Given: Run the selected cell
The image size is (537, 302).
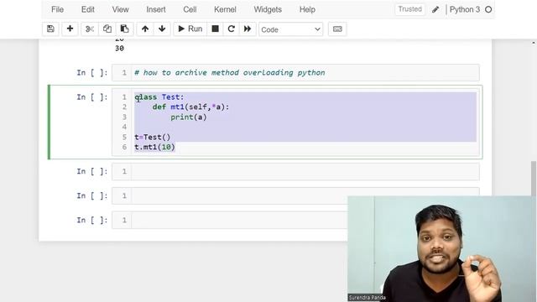Looking at the screenshot, I should [x=190, y=29].
